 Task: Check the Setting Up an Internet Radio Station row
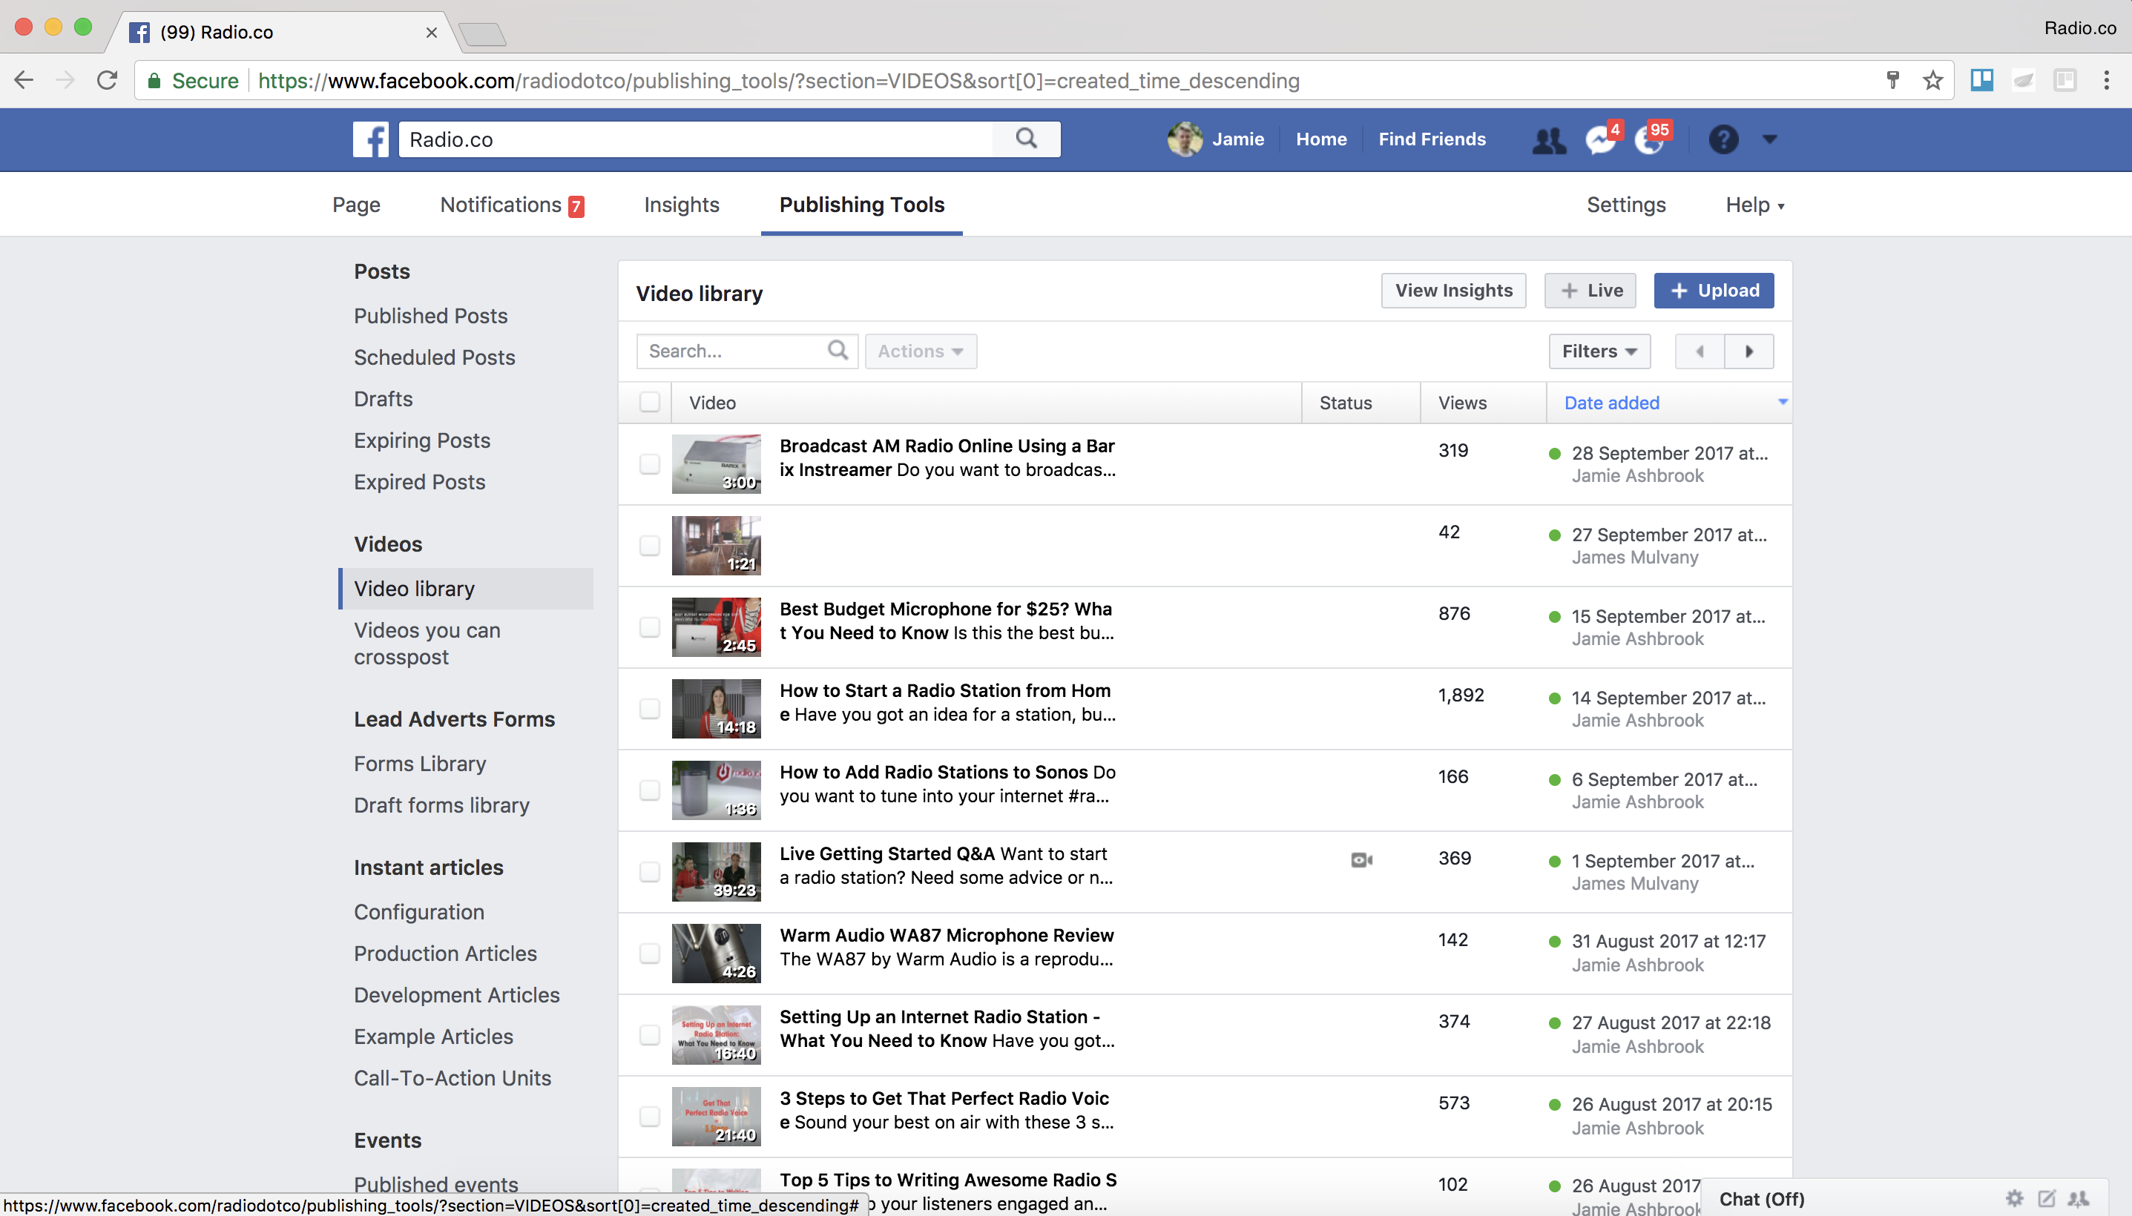point(649,1035)
